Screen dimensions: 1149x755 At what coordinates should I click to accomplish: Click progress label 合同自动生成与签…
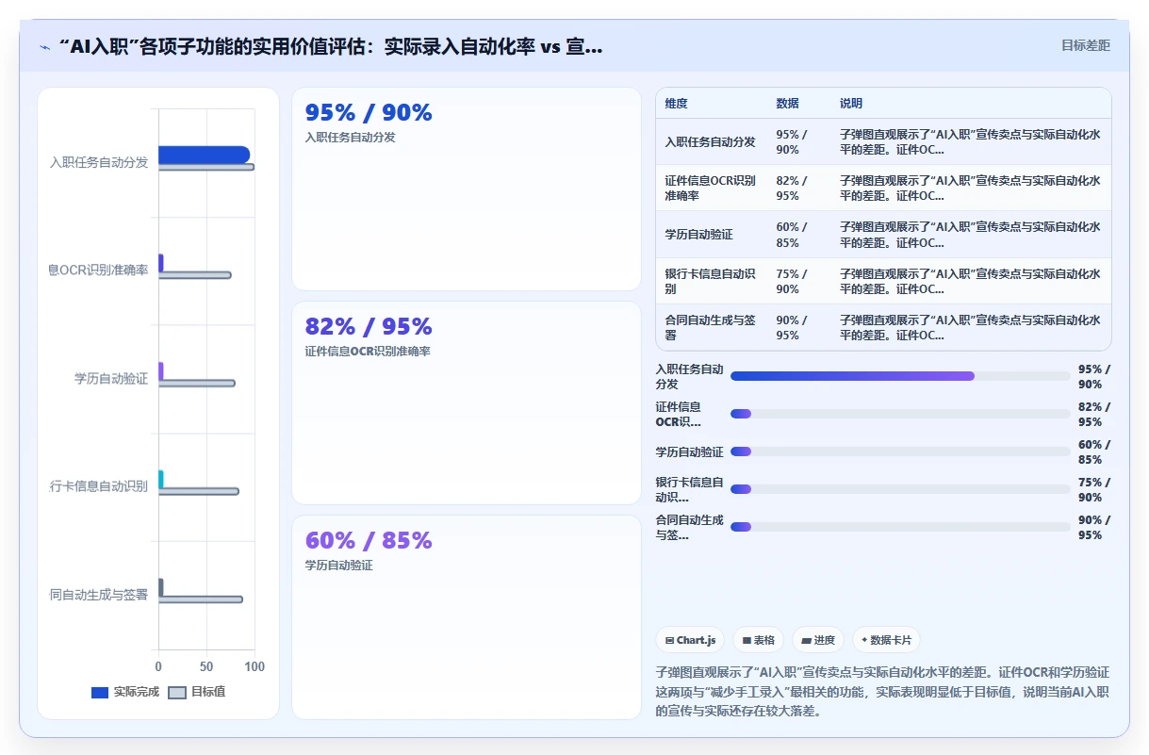689,528
